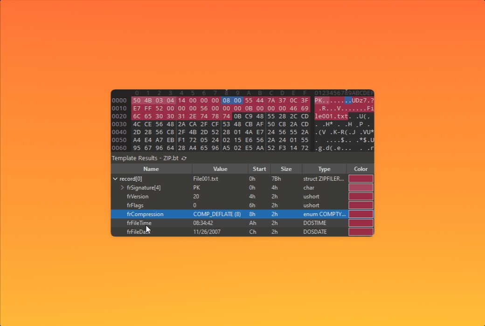This screenshot has width=485, height=326.
Task: Click the record[0] color swatch
Action: tap(360, 178)
